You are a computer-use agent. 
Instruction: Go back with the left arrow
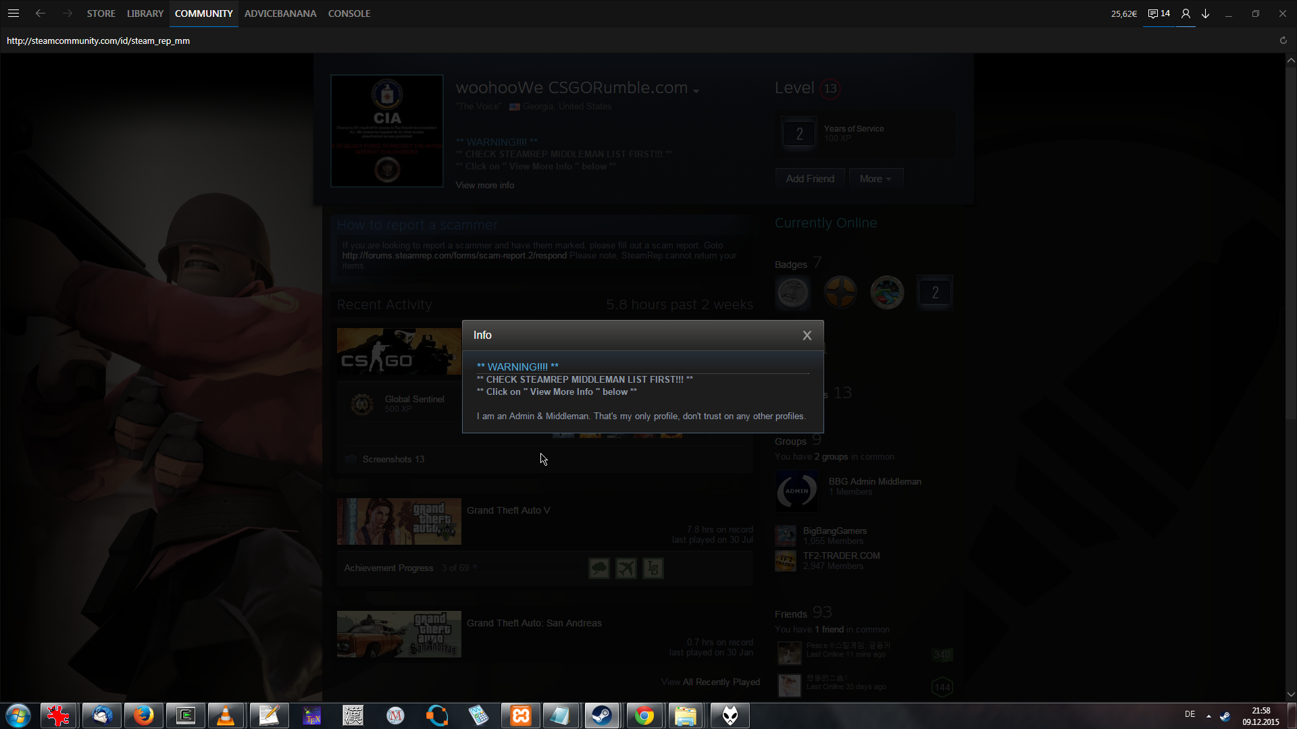click(41, 13)
